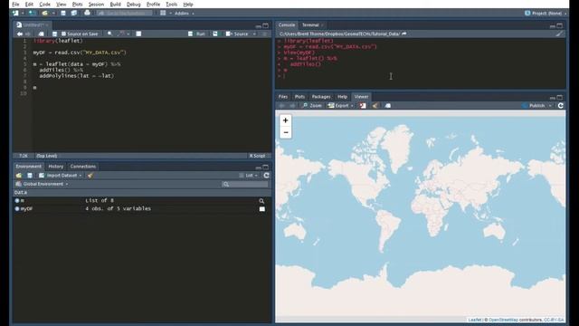Viewport: 579px width, 326px height.
Task: Click the code tools wand icon
Action: (x=121, y=34)
